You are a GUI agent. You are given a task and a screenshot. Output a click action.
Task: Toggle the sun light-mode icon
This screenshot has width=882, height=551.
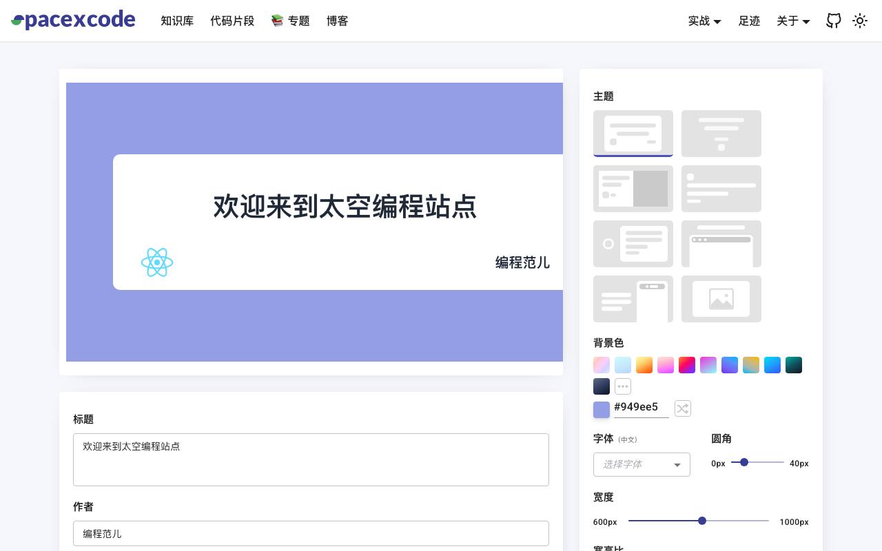pos(860,21)
